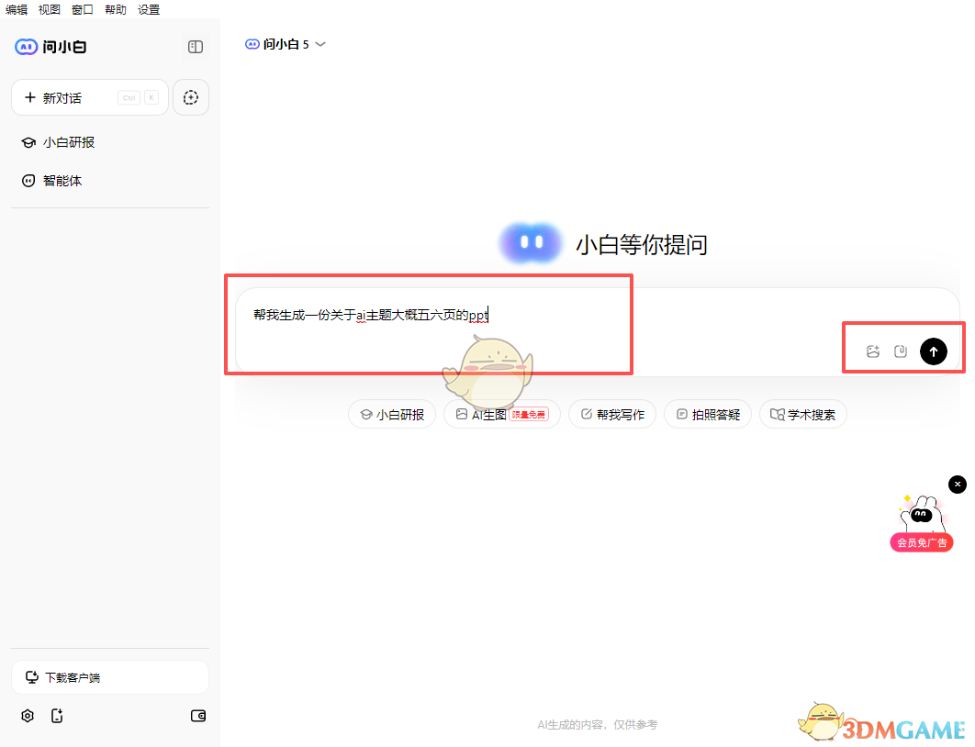Click the target icon beside 新对话
This screenshot has width=975, height=747.
[x=191, y=97]
